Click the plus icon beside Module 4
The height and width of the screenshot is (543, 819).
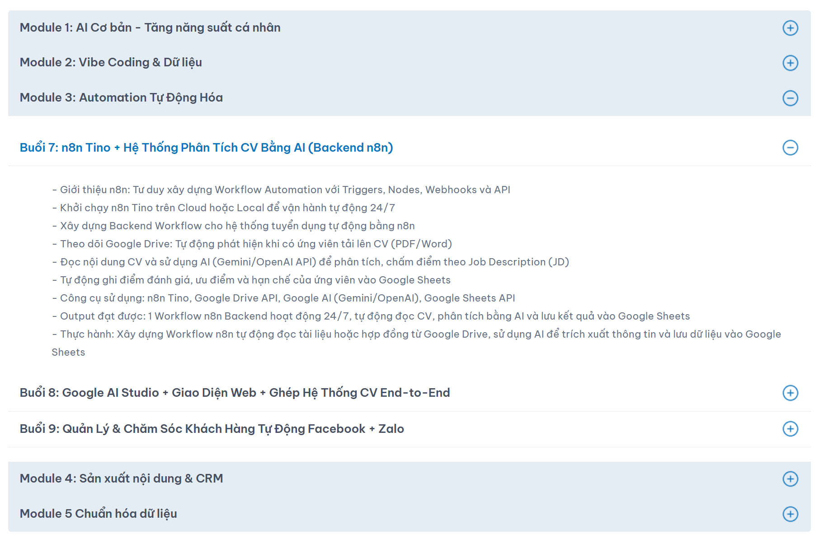[x=790, y=479]
